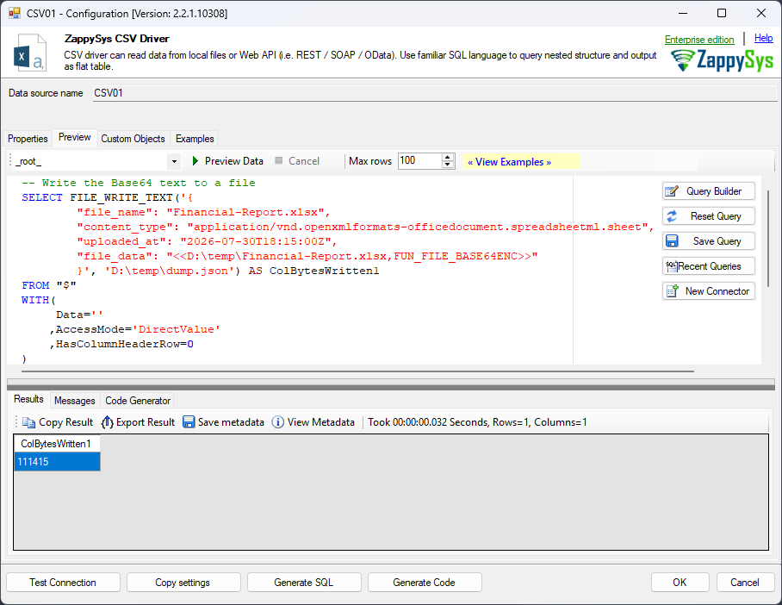
Task: Click the Data='' line in query
Action: point(79,315)
